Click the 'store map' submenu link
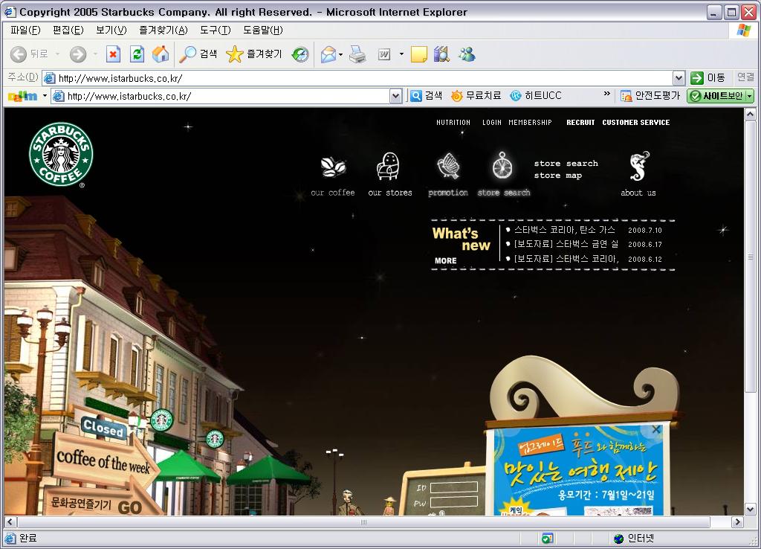Viewport: 761px width, 549px height. tap(557, 176)
